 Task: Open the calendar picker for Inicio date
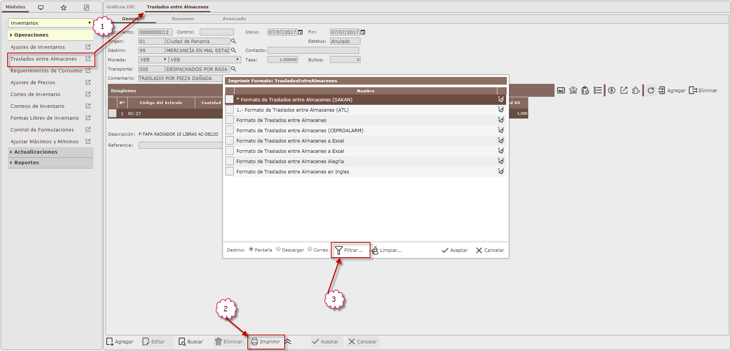tap(300, 32)
